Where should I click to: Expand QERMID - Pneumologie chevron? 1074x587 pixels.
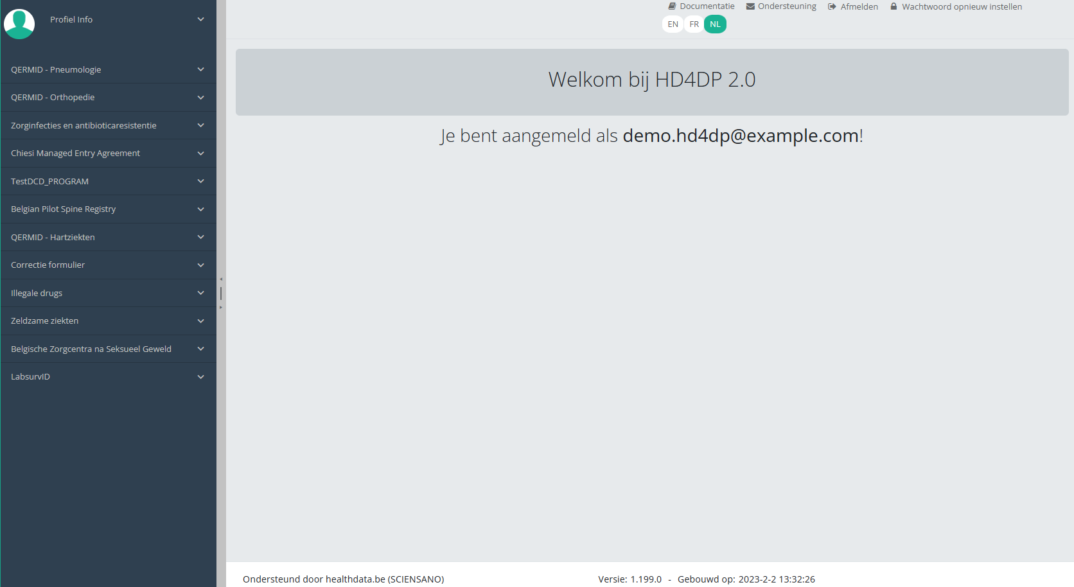coord(200,69)
